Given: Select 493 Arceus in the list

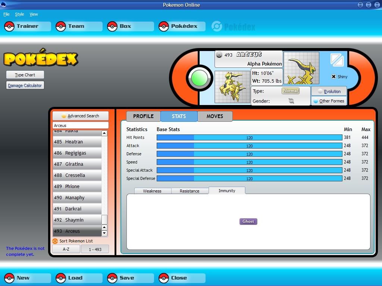Looking at the screenshot, I should [77, 231].
